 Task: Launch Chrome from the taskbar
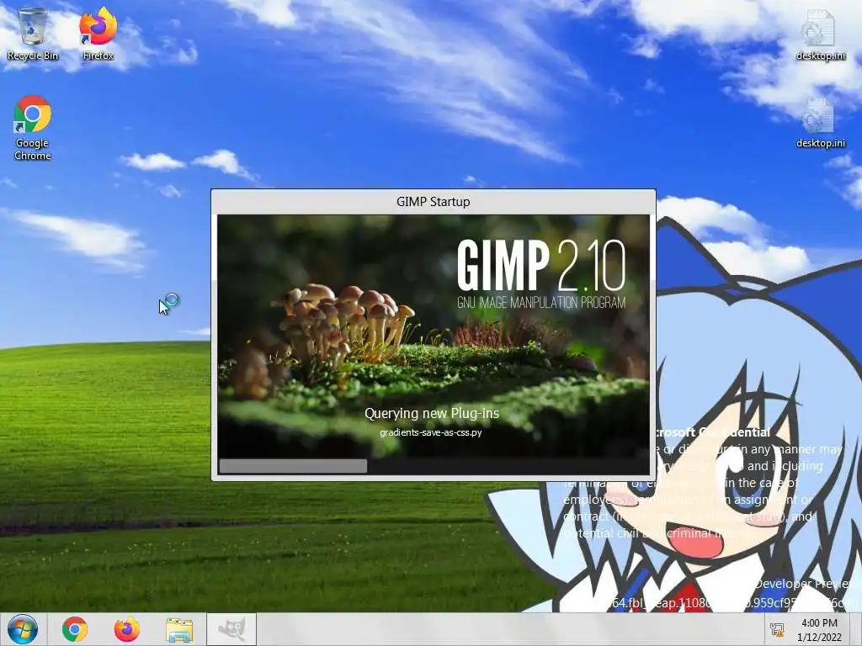pos(75,629)
